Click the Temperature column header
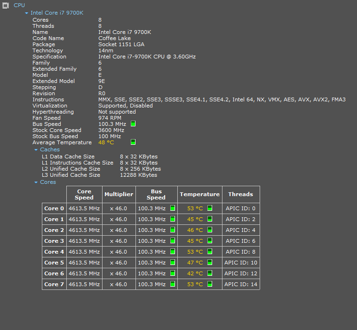This screenshot has height=330, width=357. pyautogui.click(x=200, y=194)
